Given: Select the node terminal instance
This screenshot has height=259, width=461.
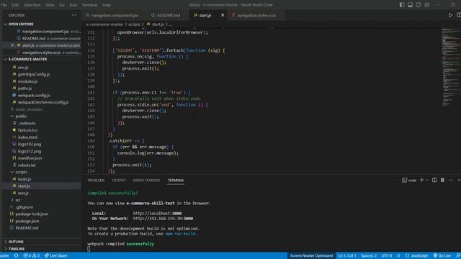Looking at the screenshot, I should click(409, 181).
